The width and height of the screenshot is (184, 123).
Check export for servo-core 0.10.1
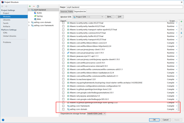point(63,63)
